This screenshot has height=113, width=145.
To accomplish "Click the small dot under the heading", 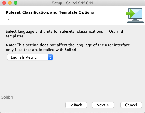I will point(9,20).
